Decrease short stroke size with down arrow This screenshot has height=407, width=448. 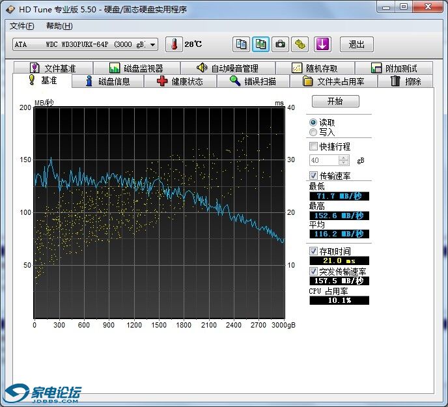tap(344, 163)
